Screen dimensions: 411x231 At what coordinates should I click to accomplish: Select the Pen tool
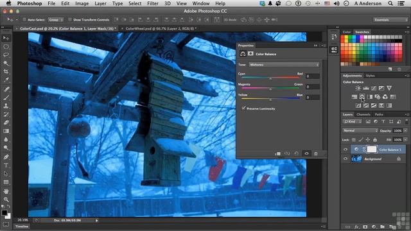click(6, 157)
